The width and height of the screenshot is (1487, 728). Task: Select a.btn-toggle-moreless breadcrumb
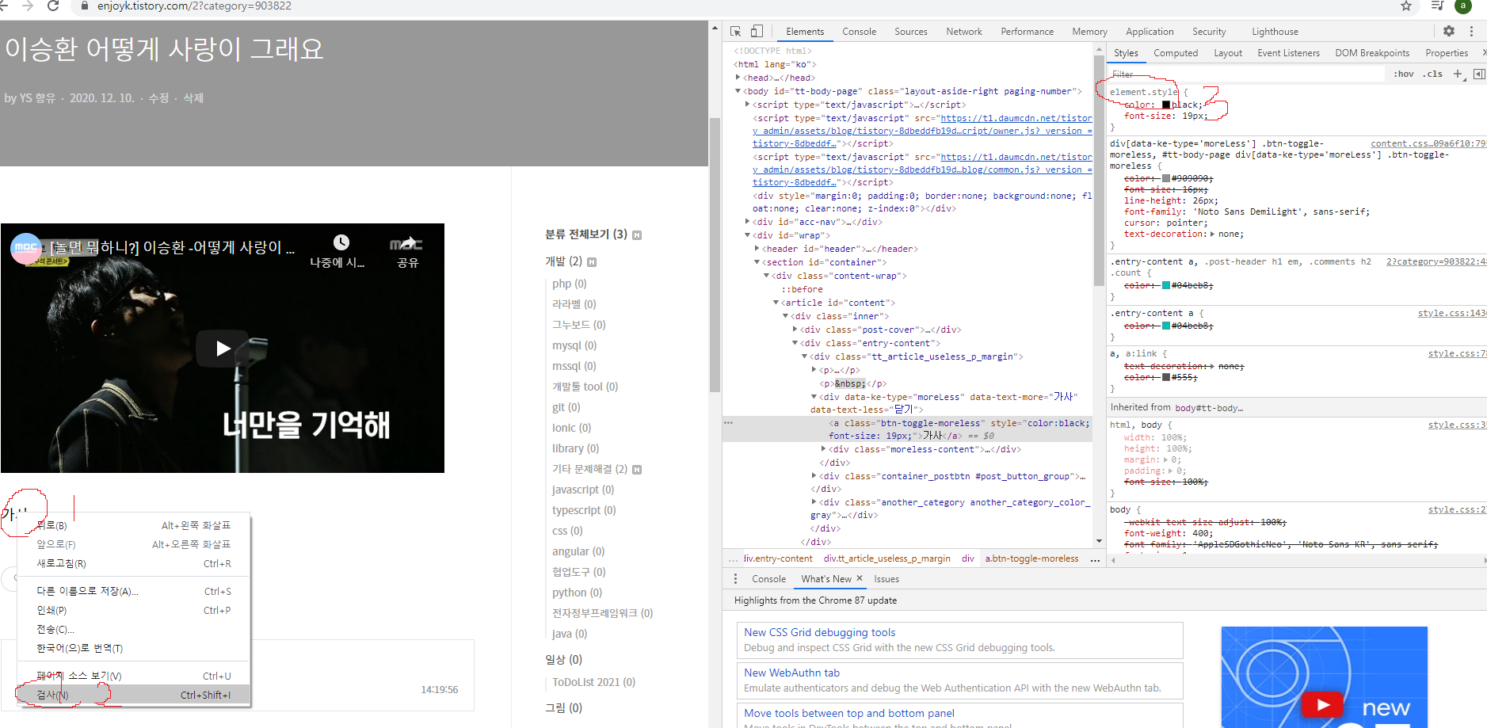coord(1031,558)
